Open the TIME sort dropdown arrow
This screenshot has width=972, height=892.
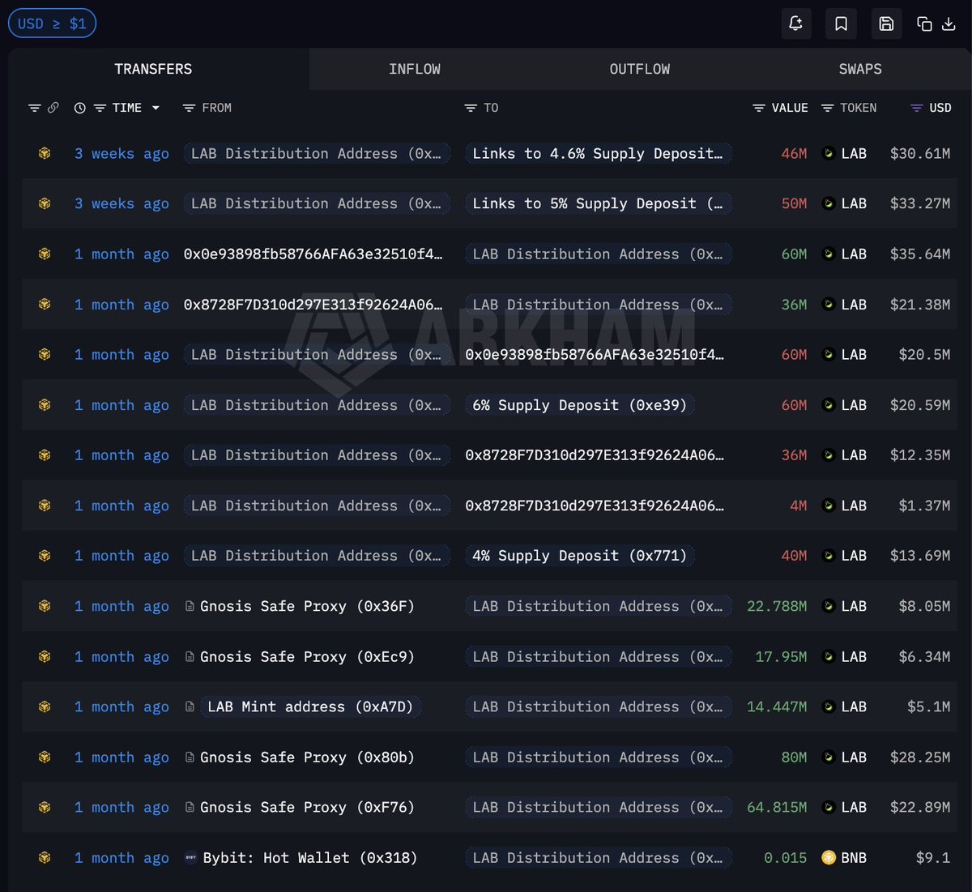click(156, 108)
